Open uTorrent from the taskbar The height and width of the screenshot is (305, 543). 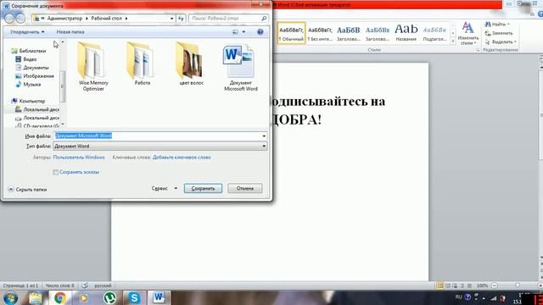coord(109,297)
